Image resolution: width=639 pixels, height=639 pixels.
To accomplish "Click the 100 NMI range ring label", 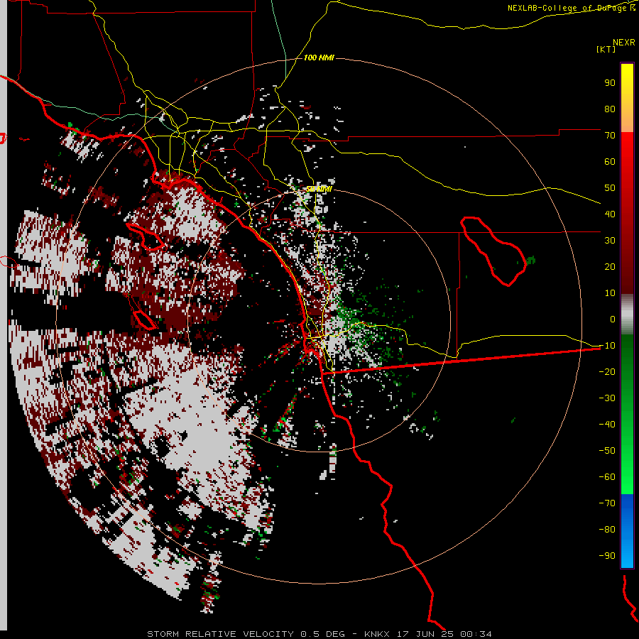I will [x=319, y=58].
